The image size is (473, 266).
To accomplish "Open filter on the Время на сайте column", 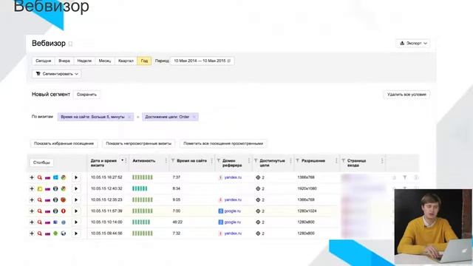I will [x=173, y=161].
